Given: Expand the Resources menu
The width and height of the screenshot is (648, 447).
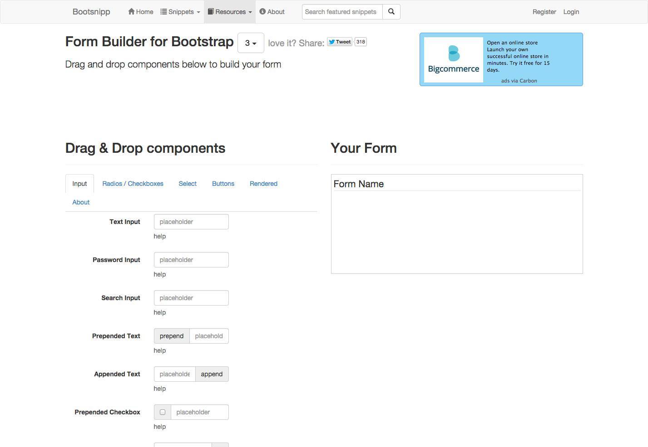Looking at the screenshot, I should coord(230,12).
